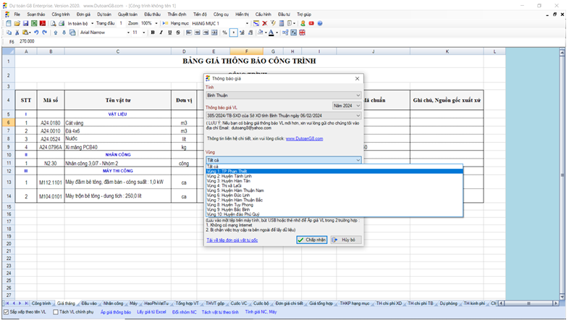Click the font color 'A' swatch

[x=271, y=33]
